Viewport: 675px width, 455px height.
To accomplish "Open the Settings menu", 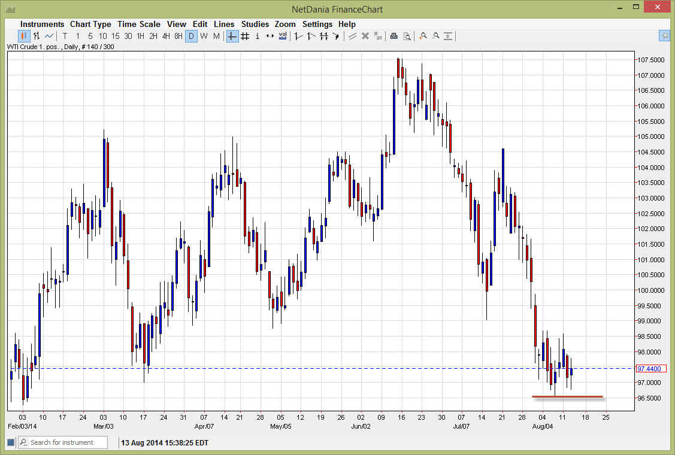I will pos(317,24).
